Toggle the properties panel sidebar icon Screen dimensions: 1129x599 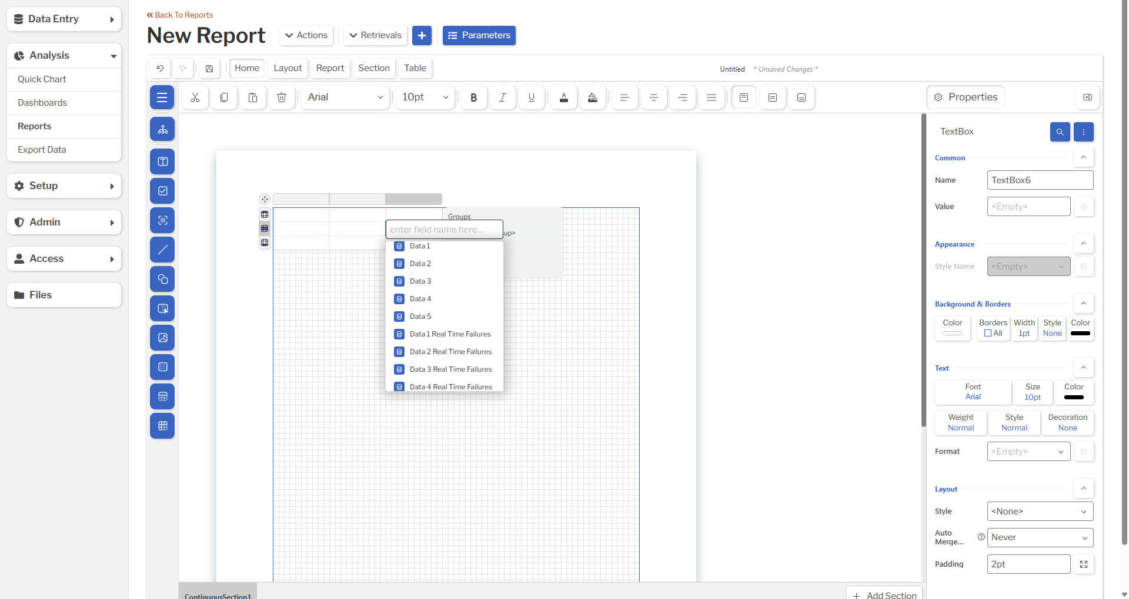(1087, 97)
